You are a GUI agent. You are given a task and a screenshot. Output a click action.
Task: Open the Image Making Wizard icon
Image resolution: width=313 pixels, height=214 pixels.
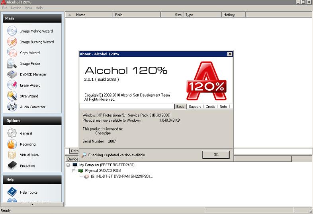click(12, 31)
